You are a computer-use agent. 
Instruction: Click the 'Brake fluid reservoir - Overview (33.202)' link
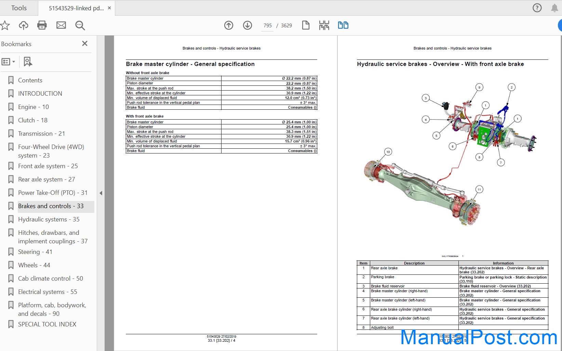[495, 286]
